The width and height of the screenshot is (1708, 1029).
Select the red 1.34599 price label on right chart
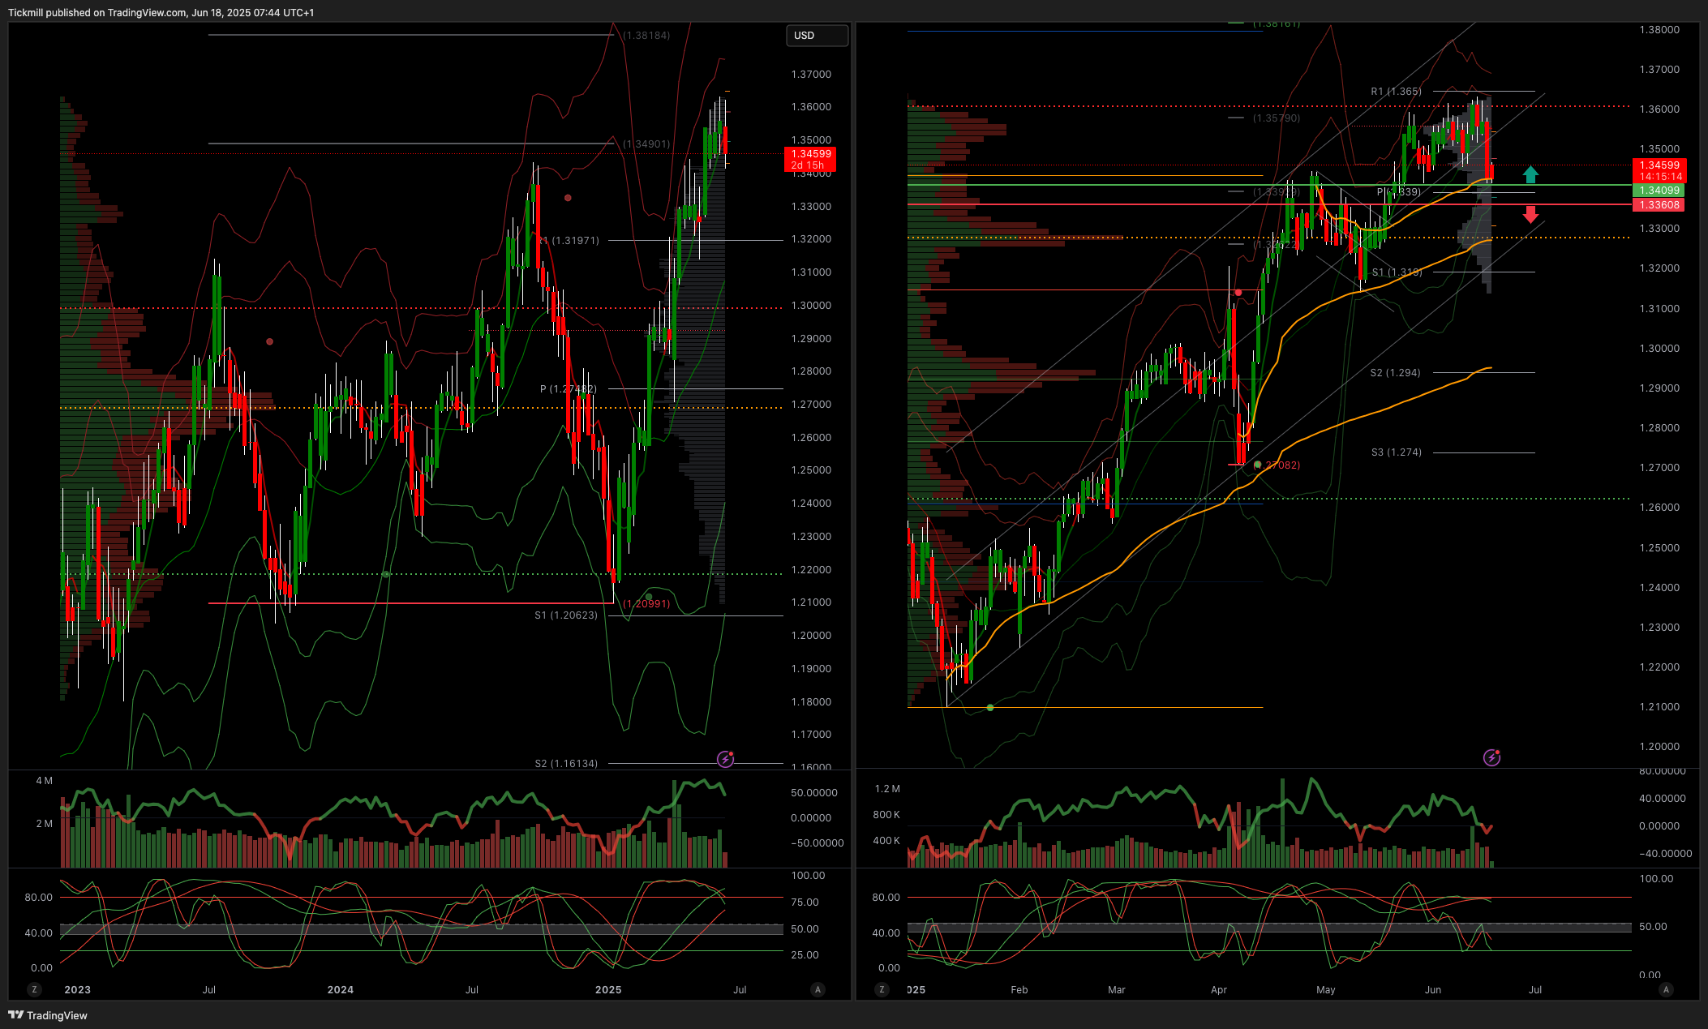[x=1659, y=170]
